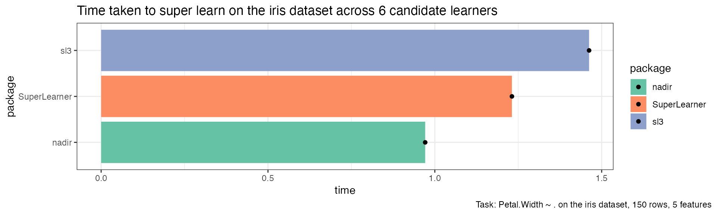Click the legend label SuperLearner
Viewport: 717px width, 215px height.
coord(679,105)
